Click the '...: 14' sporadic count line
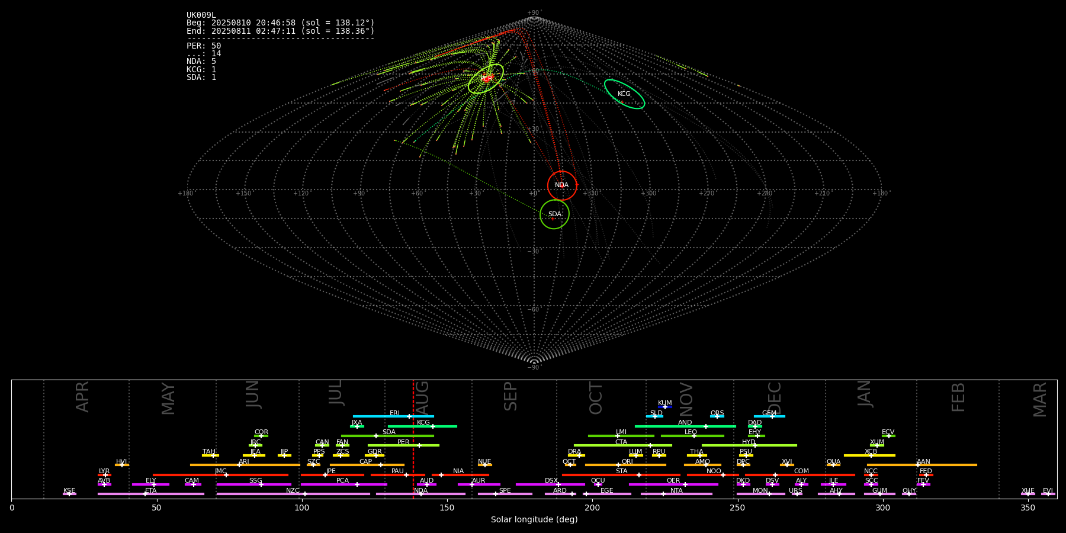Screen dimensions: 1066x533 pyautogui.click(x=204, y=54)
